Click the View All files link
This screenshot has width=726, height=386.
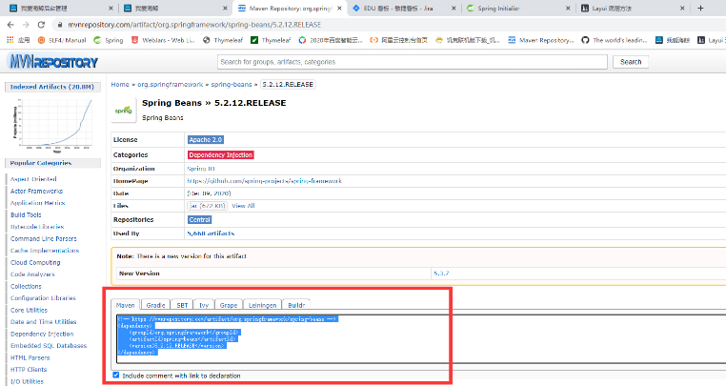point(243,206)
